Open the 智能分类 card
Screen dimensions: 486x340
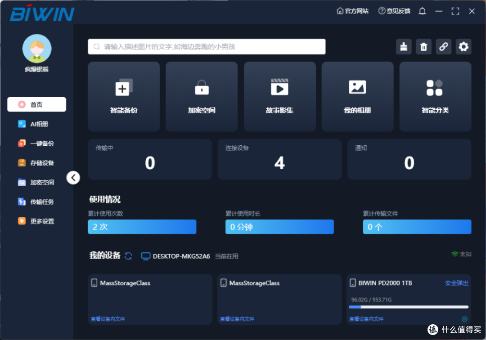(x=435, y=97)
